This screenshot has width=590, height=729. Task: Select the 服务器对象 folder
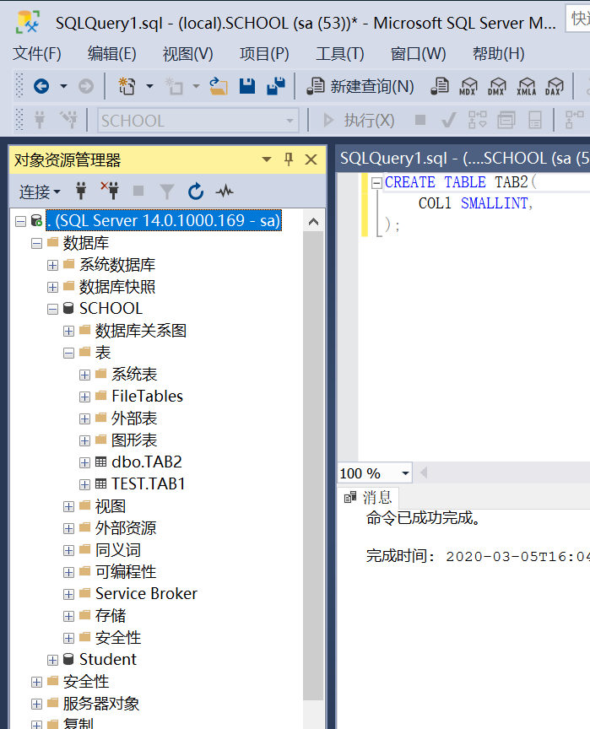pos(101,704)
